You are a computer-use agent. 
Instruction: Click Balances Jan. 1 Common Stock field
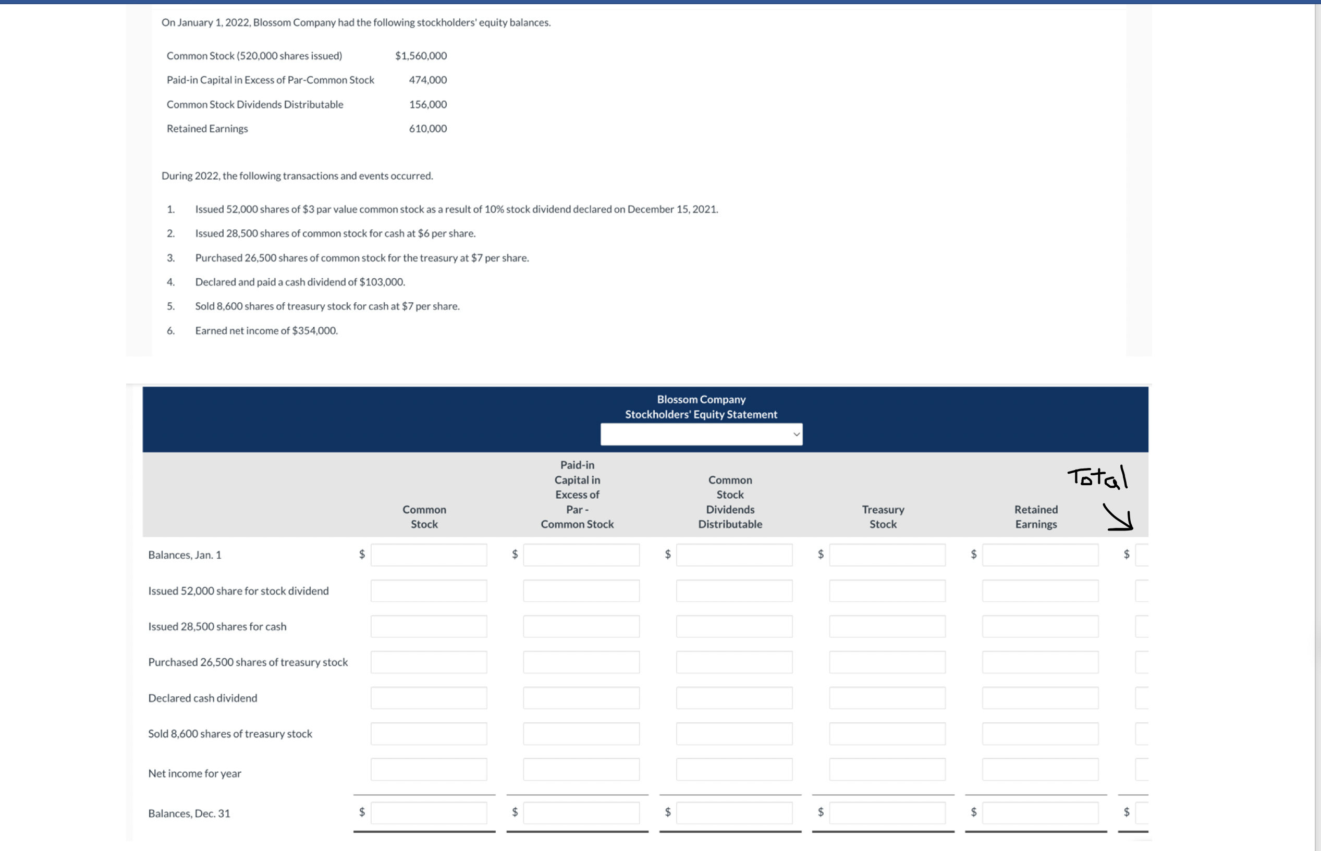tap(429, 555)
